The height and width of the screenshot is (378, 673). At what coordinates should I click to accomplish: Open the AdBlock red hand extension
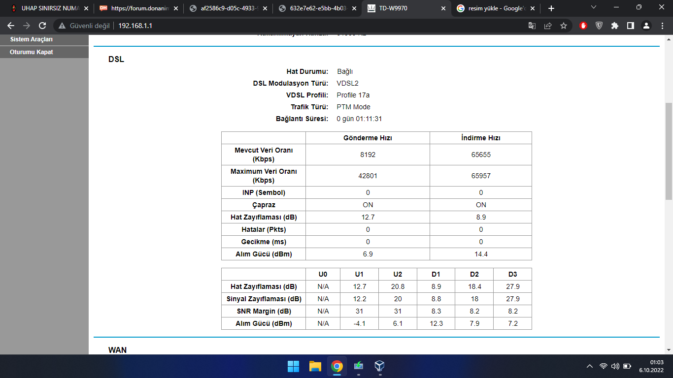[583, 26]
